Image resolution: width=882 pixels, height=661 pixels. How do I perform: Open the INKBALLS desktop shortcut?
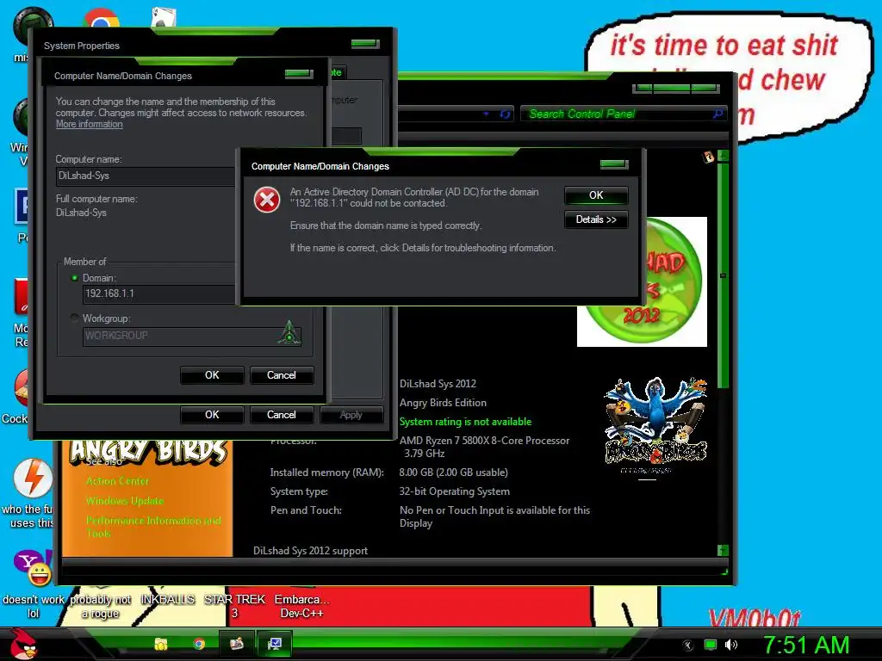[168, 600]
